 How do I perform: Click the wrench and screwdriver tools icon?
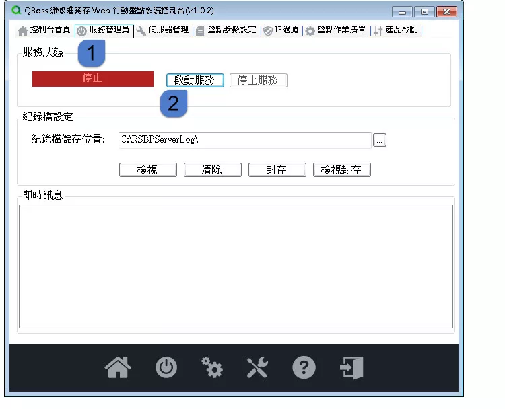(258, 367)
